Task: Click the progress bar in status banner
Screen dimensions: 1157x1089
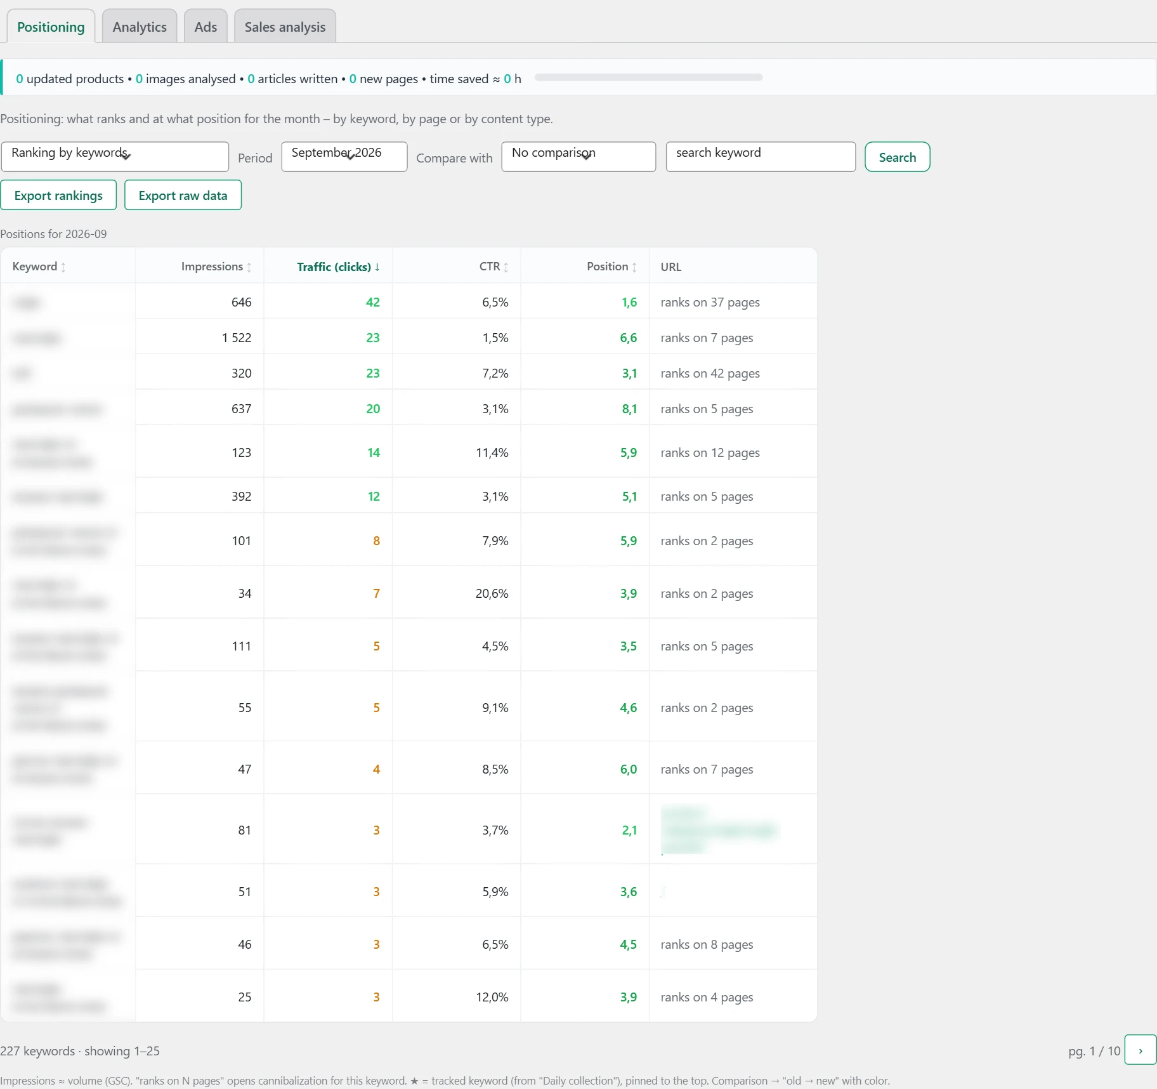Action: tap(648, 77)
